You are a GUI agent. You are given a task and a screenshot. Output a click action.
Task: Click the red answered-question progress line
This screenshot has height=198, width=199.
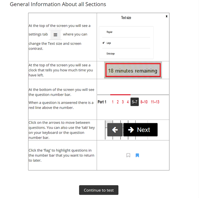click(x=120, y=95)
